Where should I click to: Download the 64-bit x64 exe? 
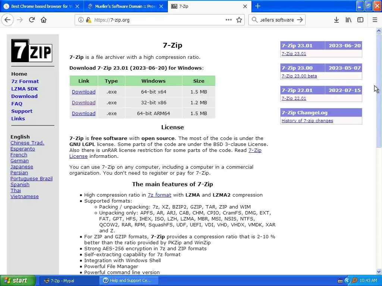pyautogui.click(x=84, y=92)
